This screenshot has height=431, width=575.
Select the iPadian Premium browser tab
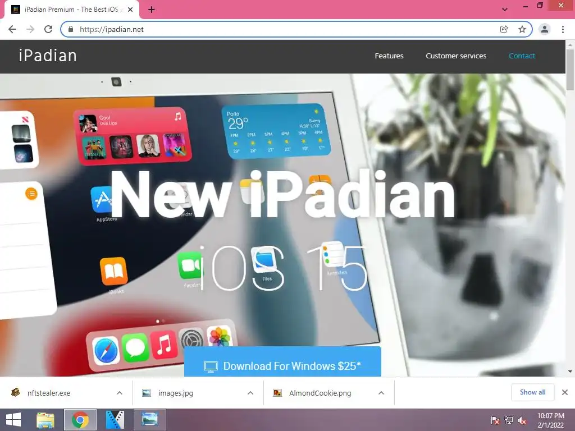(71, 10)
